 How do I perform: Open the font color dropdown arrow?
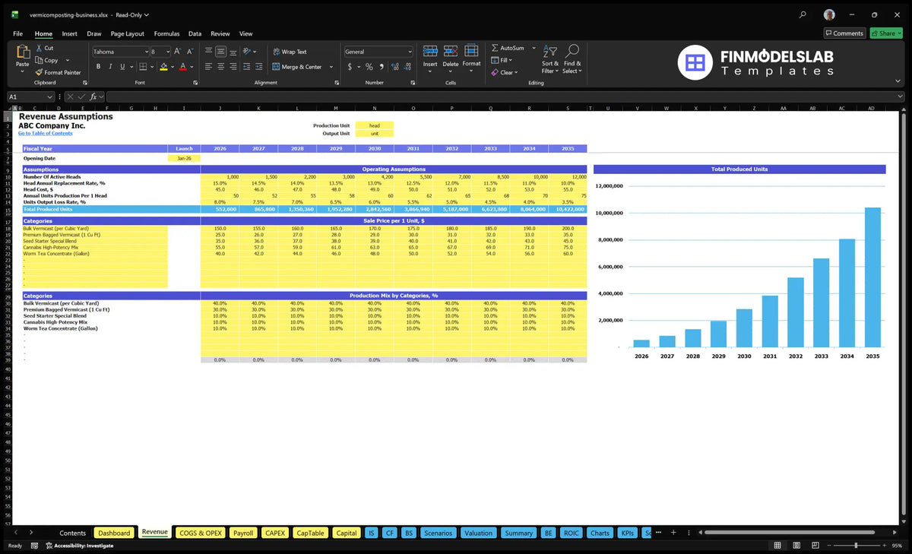coord(192,67)
